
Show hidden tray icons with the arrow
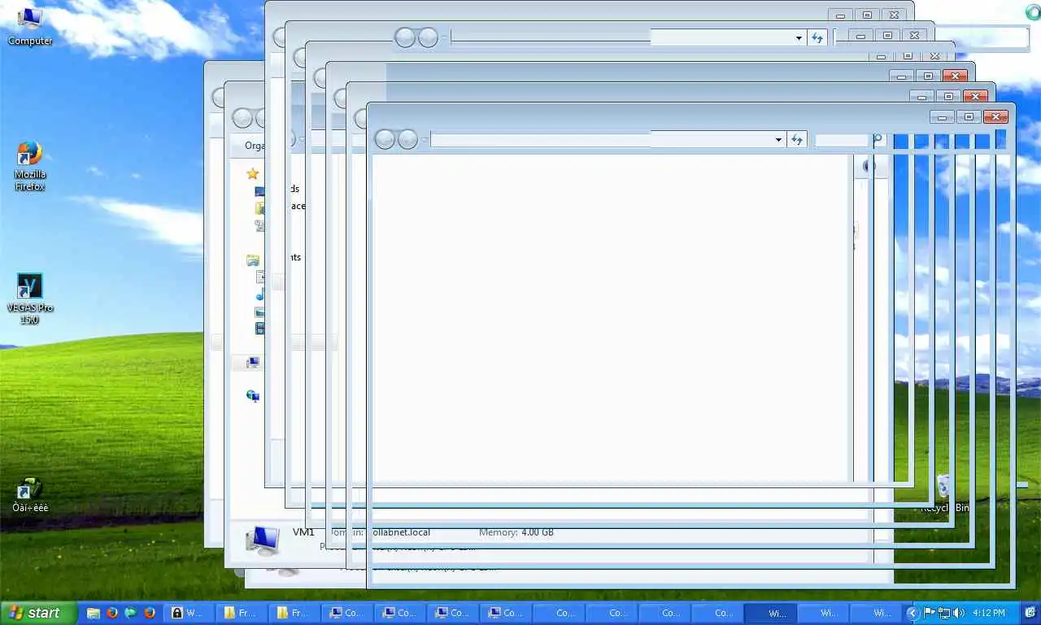point(913,613)
